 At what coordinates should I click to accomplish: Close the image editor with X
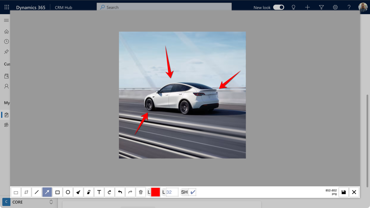[354, 192]
